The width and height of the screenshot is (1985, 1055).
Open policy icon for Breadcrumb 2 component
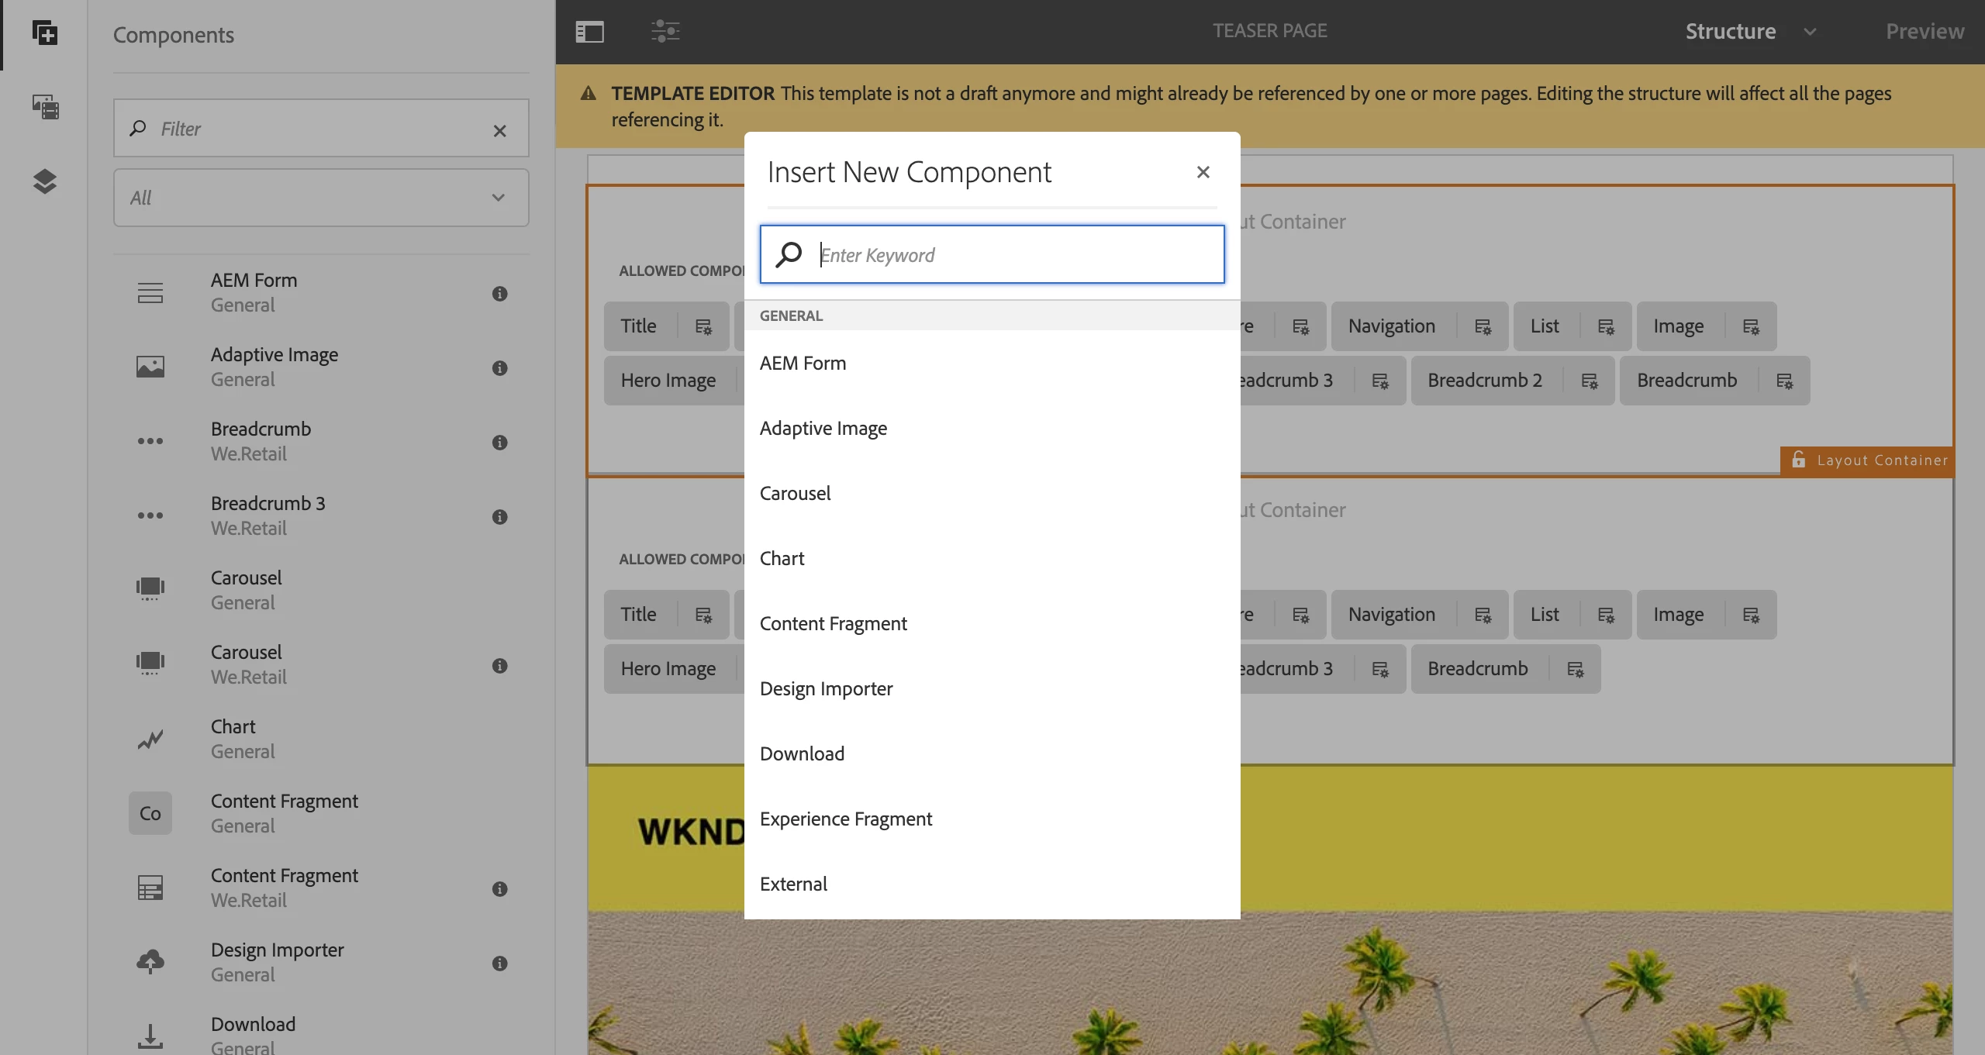tap(1589, 381)
